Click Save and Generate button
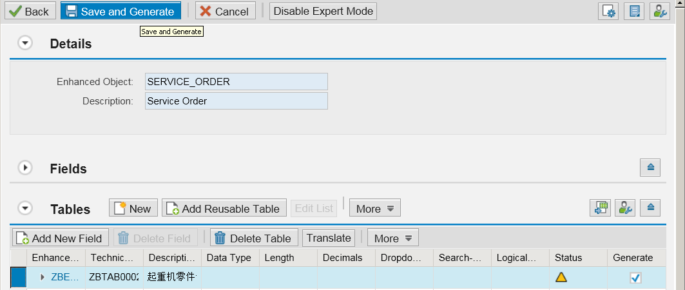Screen dimensions: 685x290 pyautogui.click(x=121, y=11)
